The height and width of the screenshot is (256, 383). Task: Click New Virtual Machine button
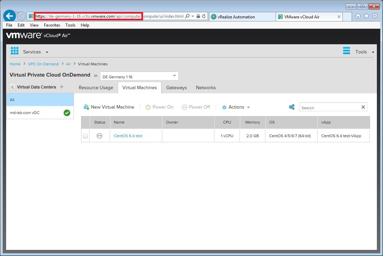(x=109, y=107)
